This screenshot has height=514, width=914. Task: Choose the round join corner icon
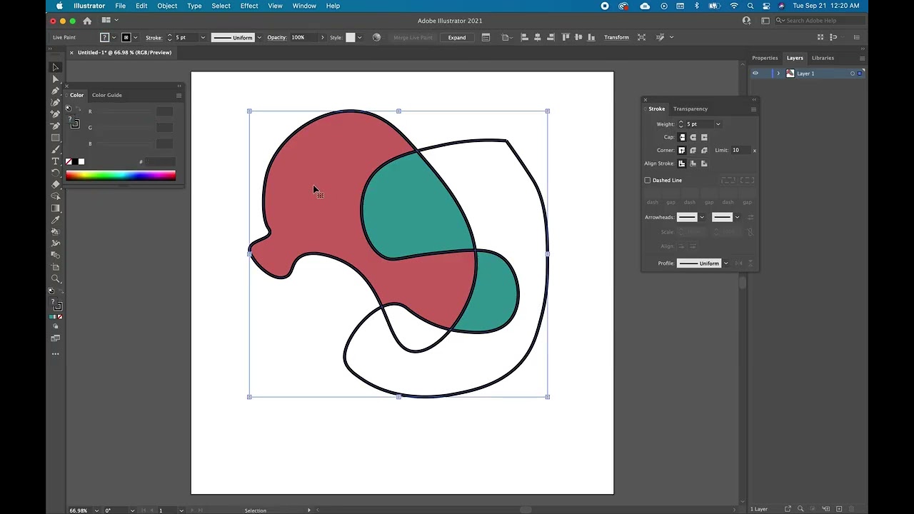(693, 150)
